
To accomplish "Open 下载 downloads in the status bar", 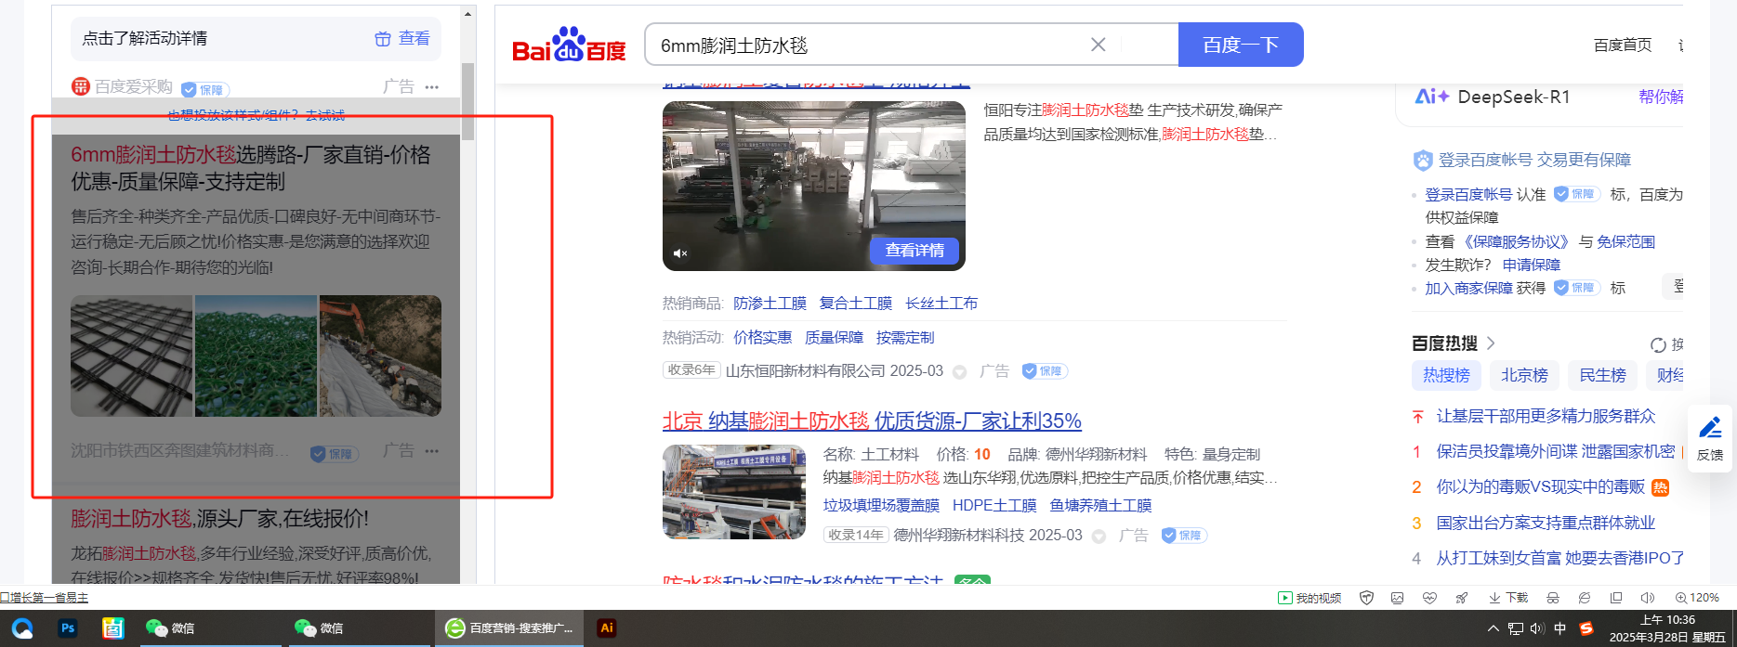I will tap(1508, 598).
